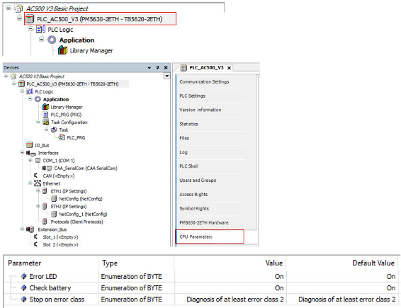
Task: Click the pin icon on the Devices panel
Action: pyautogui.click(x=157, y=67)
